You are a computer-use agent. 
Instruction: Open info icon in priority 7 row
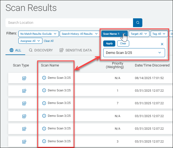44,103
